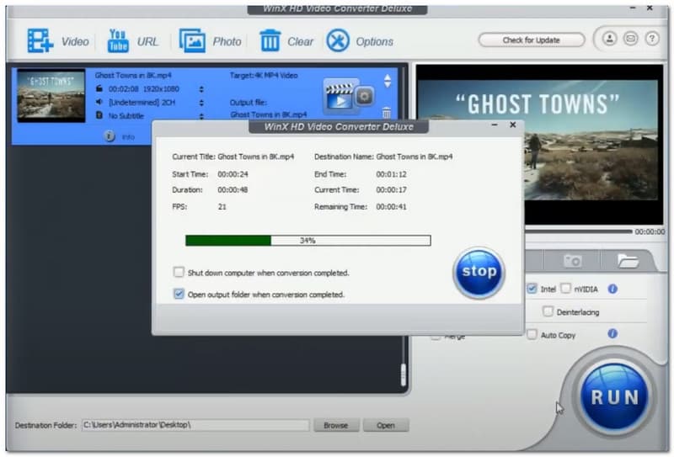Click Check for Update button
Screen dimensions: 674x457
point(532,40)
